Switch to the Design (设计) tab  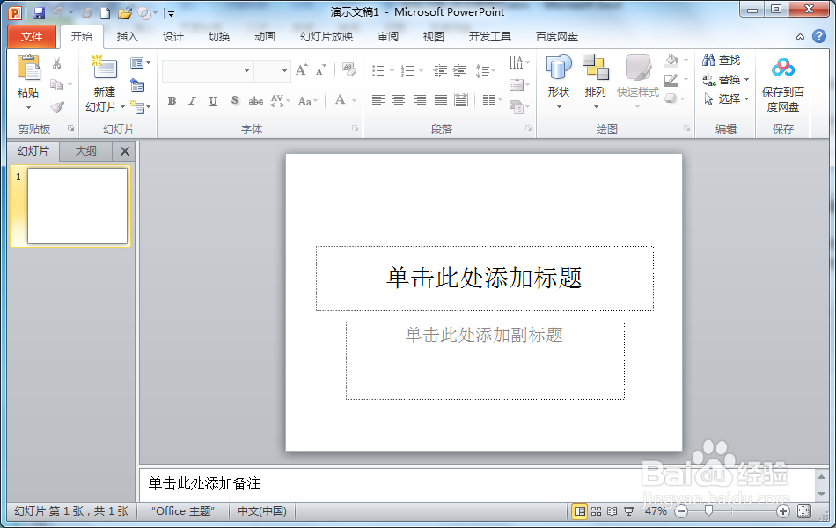tap(173, 37)
